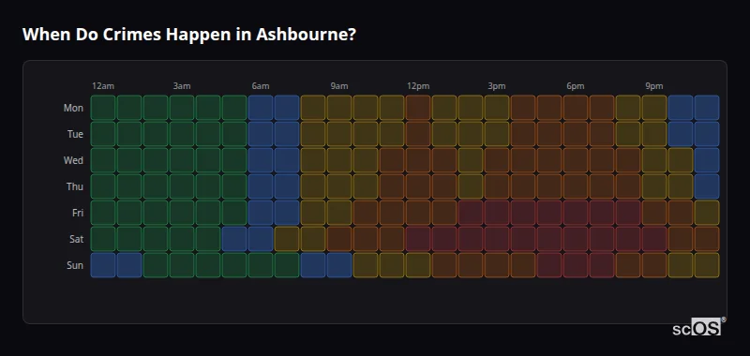Click the Tuesday 3am green cell
750x356 pixels.
tap(182, 134)
